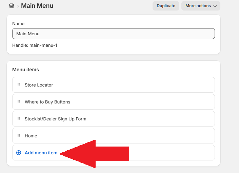Click the Name field label
The image size is (239, 173).
pyautogui.click(x=18, y=24)
